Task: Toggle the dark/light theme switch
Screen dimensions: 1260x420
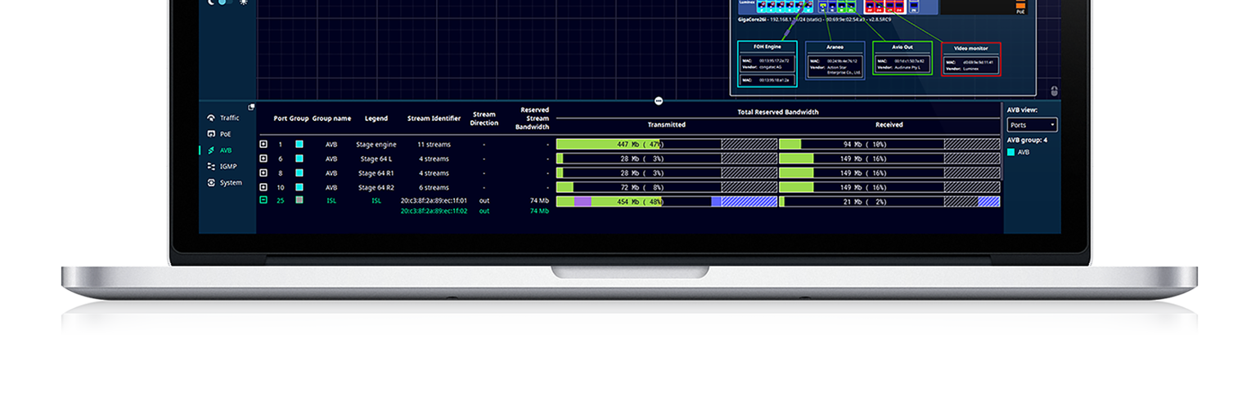Action: (224, 2)
